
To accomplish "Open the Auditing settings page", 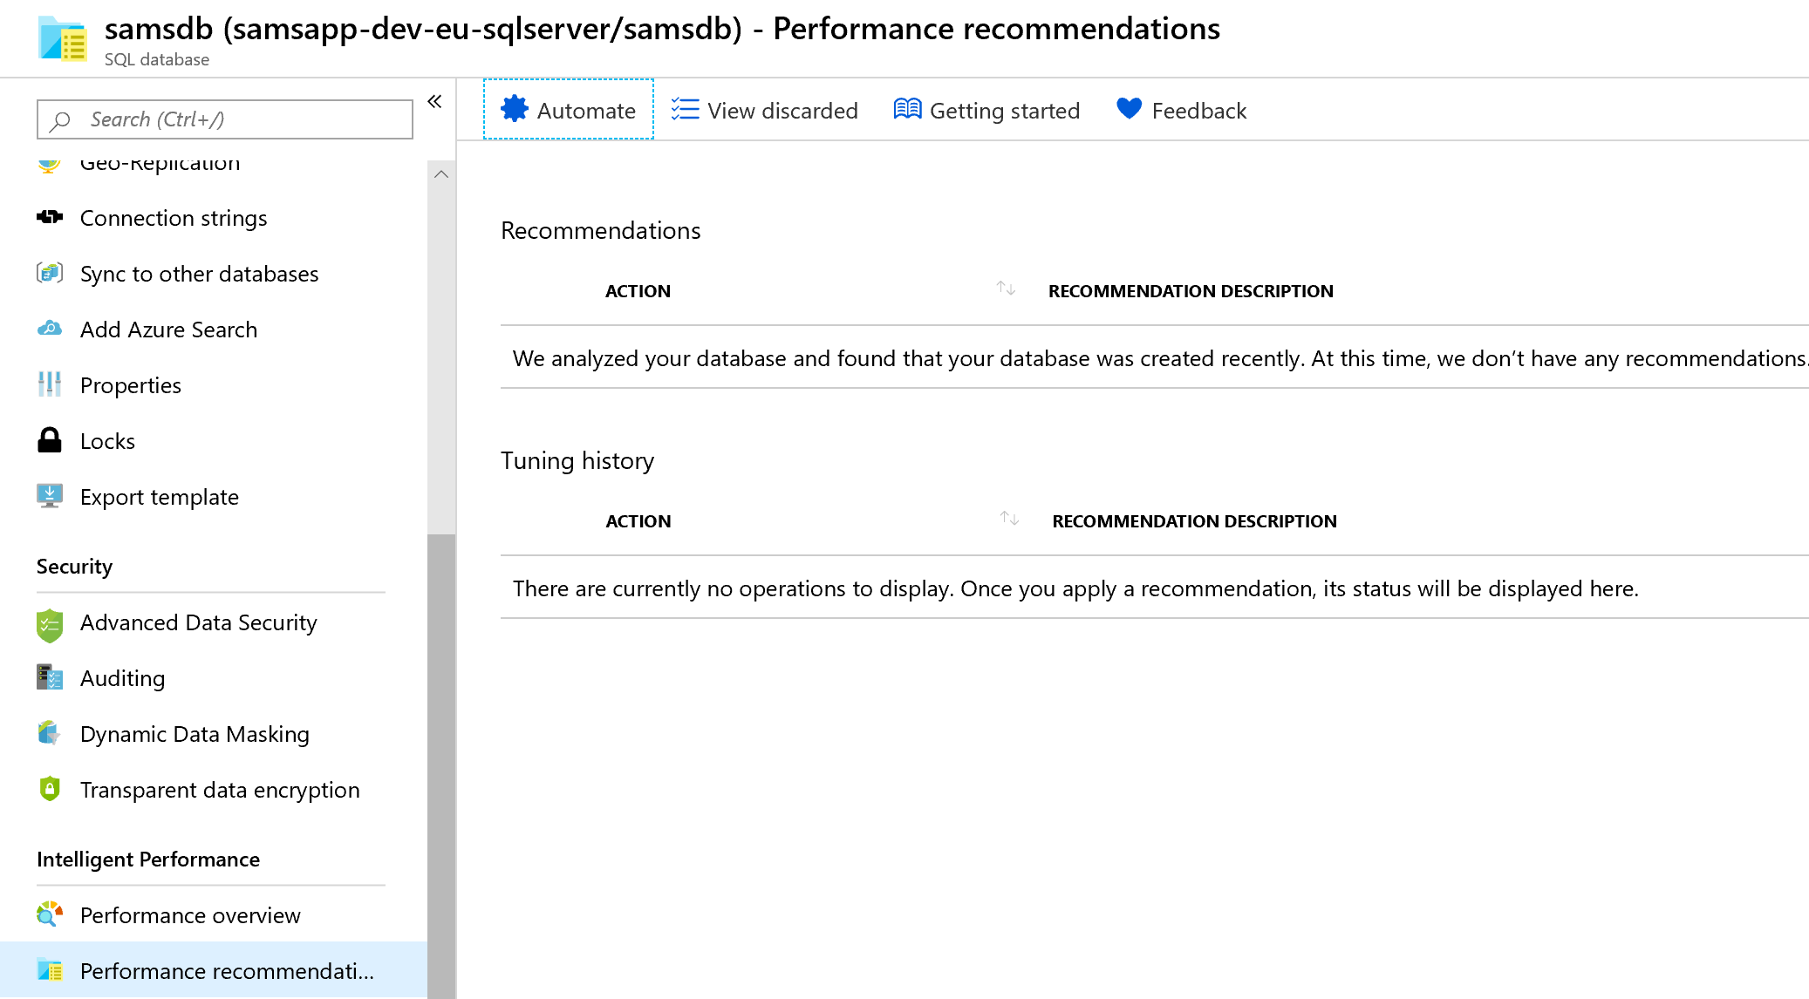I will [x=122, y=678].
